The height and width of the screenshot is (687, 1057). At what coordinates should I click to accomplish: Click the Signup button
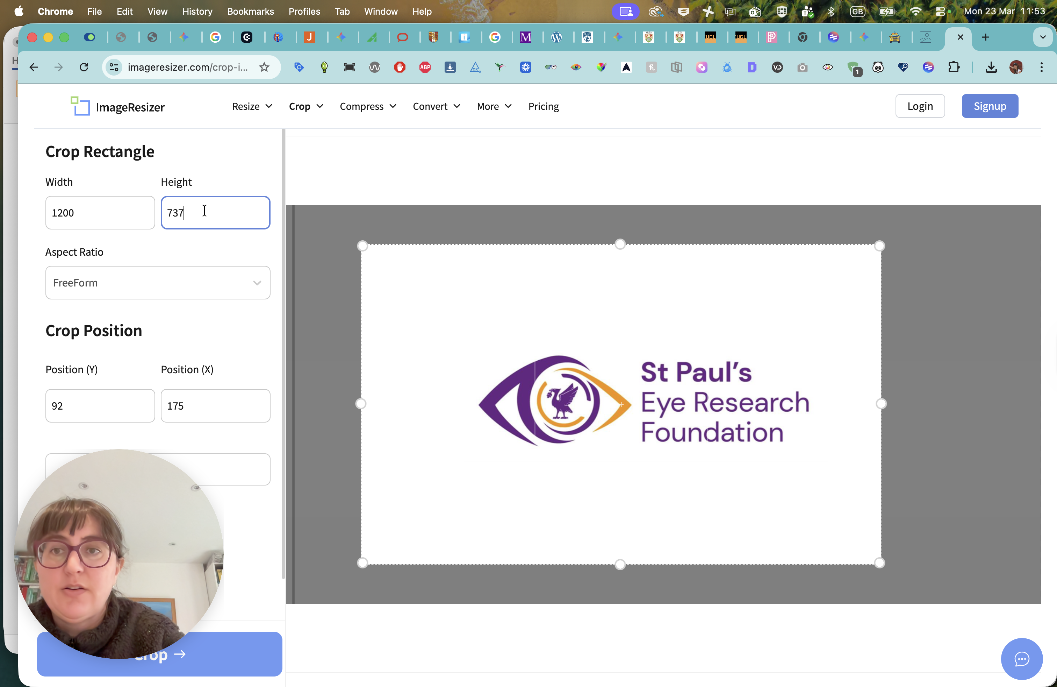point(990,106)
